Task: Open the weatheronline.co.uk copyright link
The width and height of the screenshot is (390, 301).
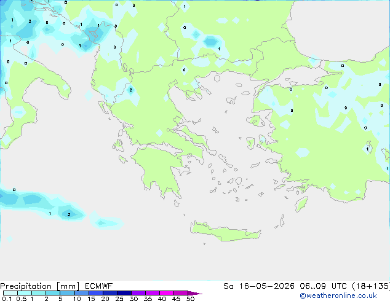Action: (338, 296)
